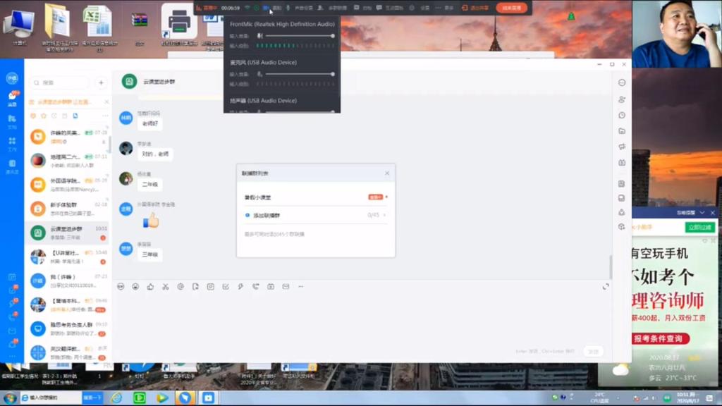This screenshot has width=722, height=406.
Task: Adjust FrontMic input volume slider
Action: (299, 35)
